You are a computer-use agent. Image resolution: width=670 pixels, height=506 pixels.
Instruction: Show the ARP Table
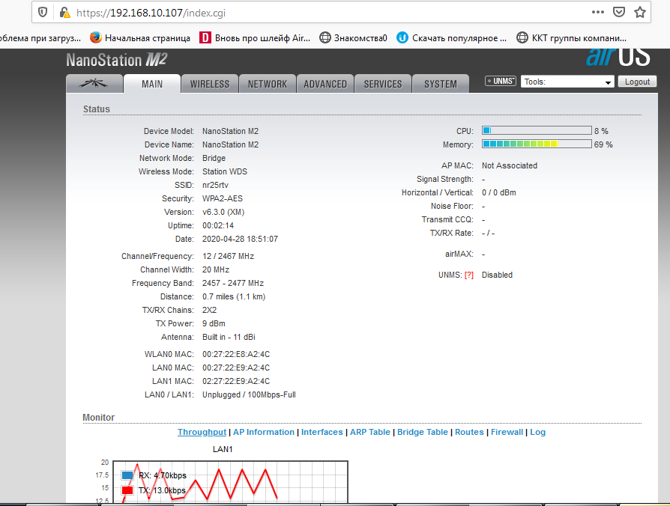(370, 432)
